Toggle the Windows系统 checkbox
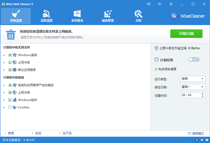Image resolution: width=210 pixels, height=143 pixels. click(10, 55)
